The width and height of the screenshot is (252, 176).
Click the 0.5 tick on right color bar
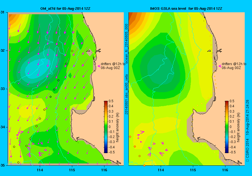pyautogui.click(x=232, y=101)
